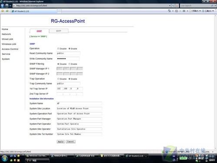
Task: Click the Refresh icon beside address bar
Action: click(173, 6)
